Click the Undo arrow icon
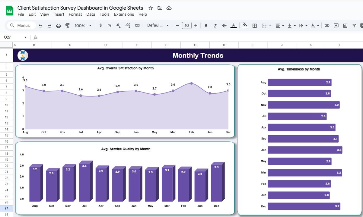Screen dimensions: 363x217 (41, 26)
